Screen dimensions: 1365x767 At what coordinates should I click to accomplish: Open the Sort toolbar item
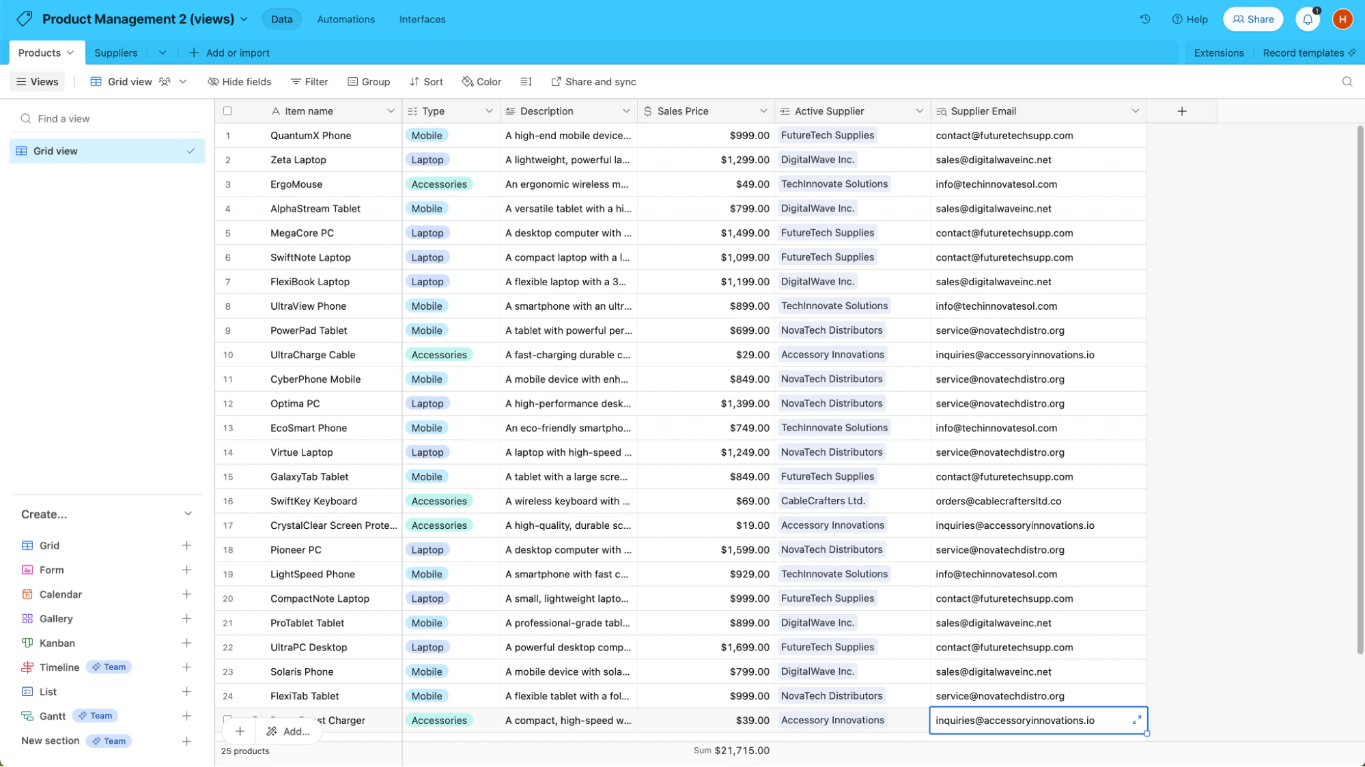[426, 82]
